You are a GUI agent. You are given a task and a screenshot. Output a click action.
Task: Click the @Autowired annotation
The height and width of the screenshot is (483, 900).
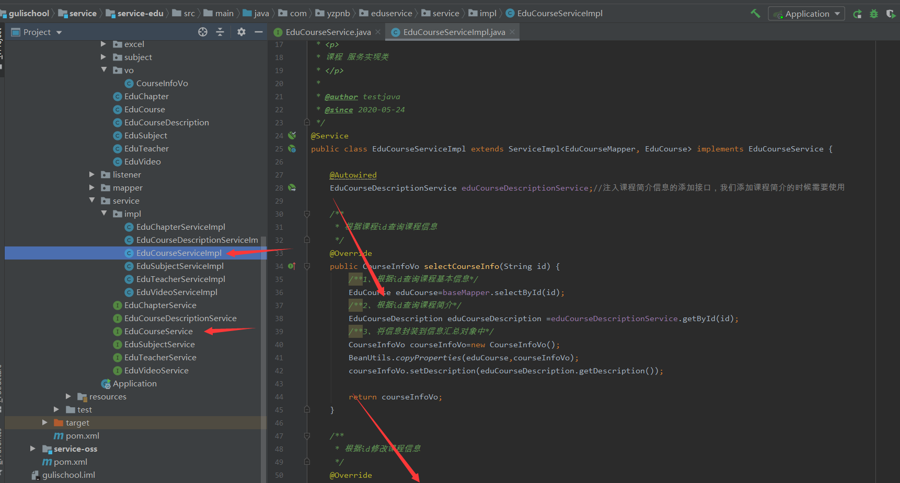click(x=353, y=175)
